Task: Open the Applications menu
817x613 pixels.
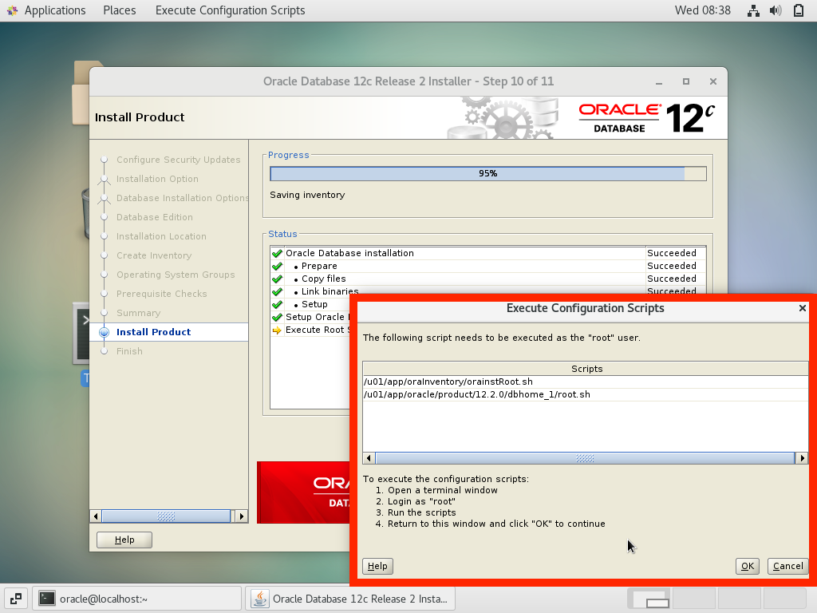Action: 55,10
